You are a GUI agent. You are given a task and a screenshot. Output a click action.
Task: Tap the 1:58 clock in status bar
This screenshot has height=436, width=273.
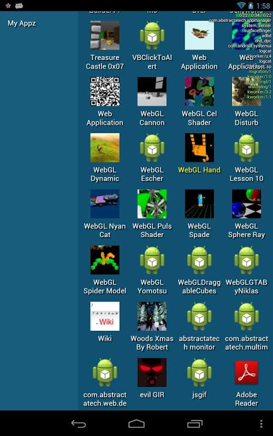(x=263, y=5)
